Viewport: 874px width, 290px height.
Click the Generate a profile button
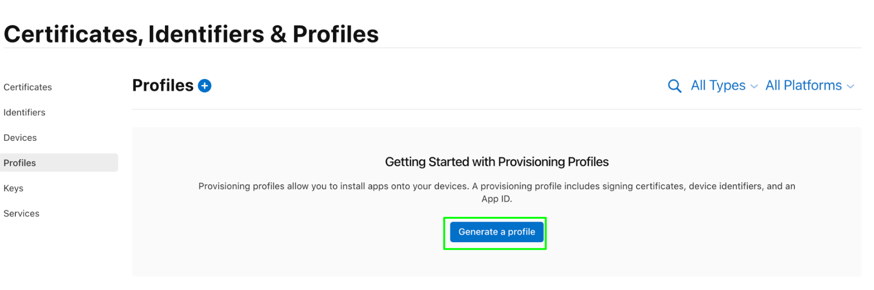(496, 232)
